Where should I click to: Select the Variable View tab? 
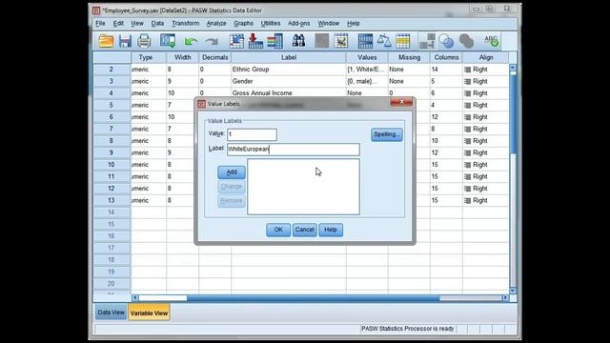point(149,313)
